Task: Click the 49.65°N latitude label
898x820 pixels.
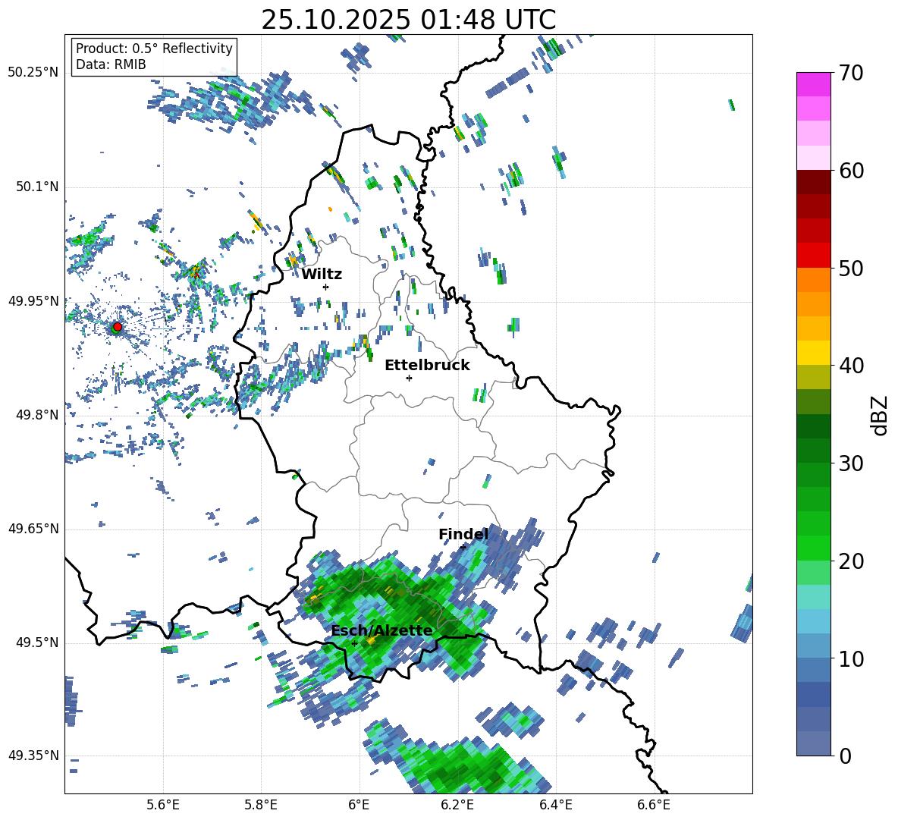Action: [x=33, y=529]
